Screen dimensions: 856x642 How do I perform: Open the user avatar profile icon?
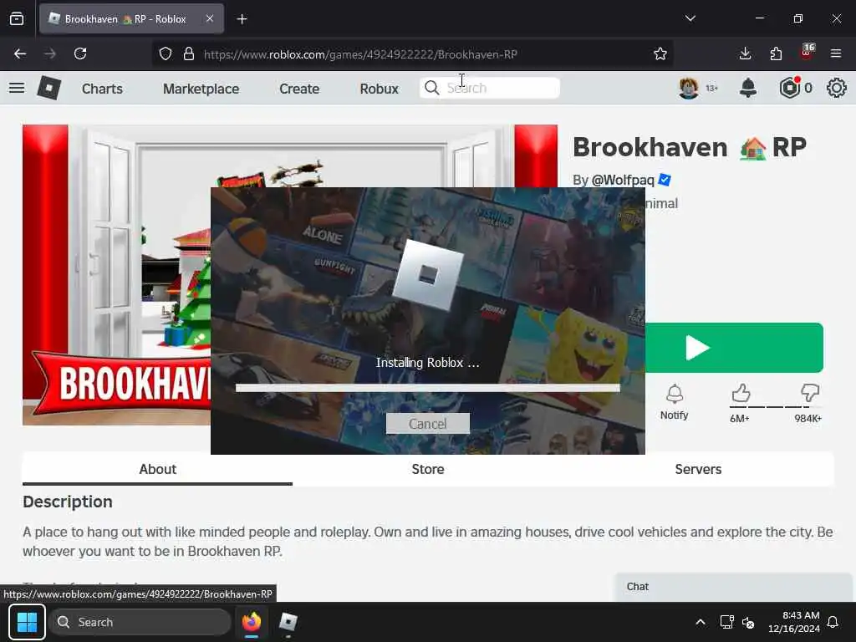[689, 88]
